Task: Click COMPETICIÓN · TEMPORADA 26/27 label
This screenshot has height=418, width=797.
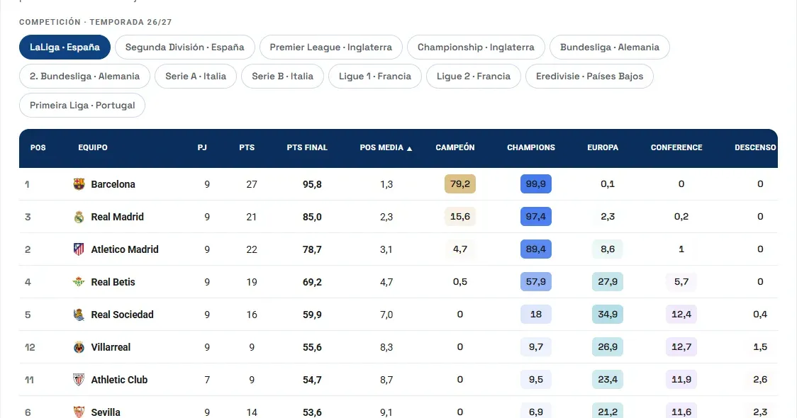Action: [x=96, y=22]
